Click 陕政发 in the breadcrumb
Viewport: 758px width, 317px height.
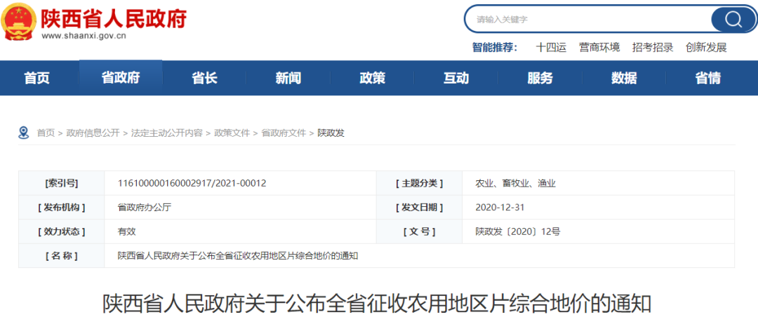tap(331, 133)
